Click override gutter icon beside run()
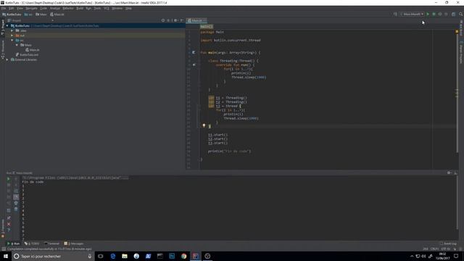This screenshot has width=464, height=261. pyautogui.click(x=194, y=65)
